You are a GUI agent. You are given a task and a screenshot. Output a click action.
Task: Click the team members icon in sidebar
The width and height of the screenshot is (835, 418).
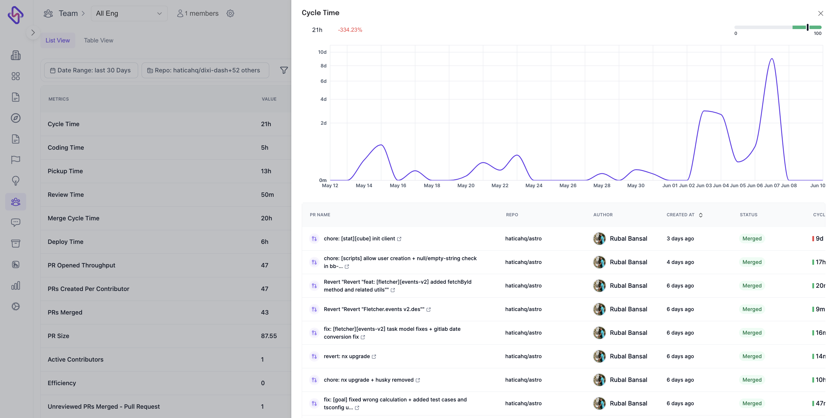15,201
